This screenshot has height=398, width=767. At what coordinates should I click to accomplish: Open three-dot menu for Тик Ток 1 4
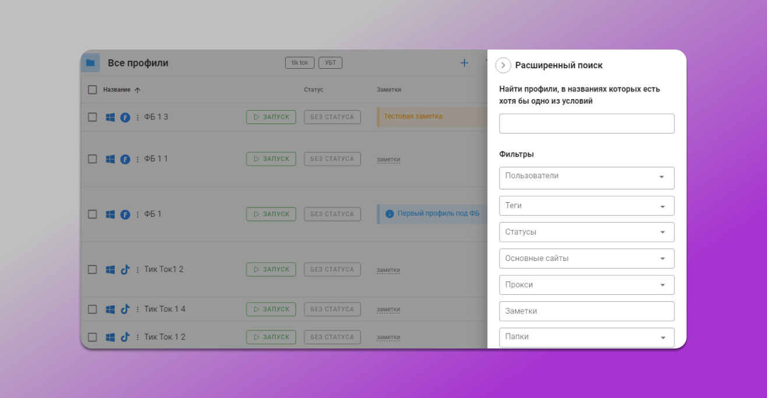138,309
